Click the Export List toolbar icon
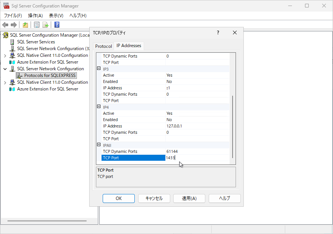 [x=46, y=25]
